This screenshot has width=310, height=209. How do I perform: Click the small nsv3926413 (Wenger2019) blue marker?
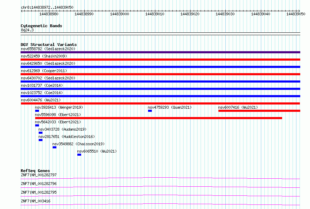pos(37,111)
